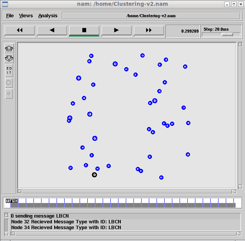The height and width of the screenshot is (241, 245).
Task: Click the down-arrow zoom out icon
Action: click(x=9, y=58)
